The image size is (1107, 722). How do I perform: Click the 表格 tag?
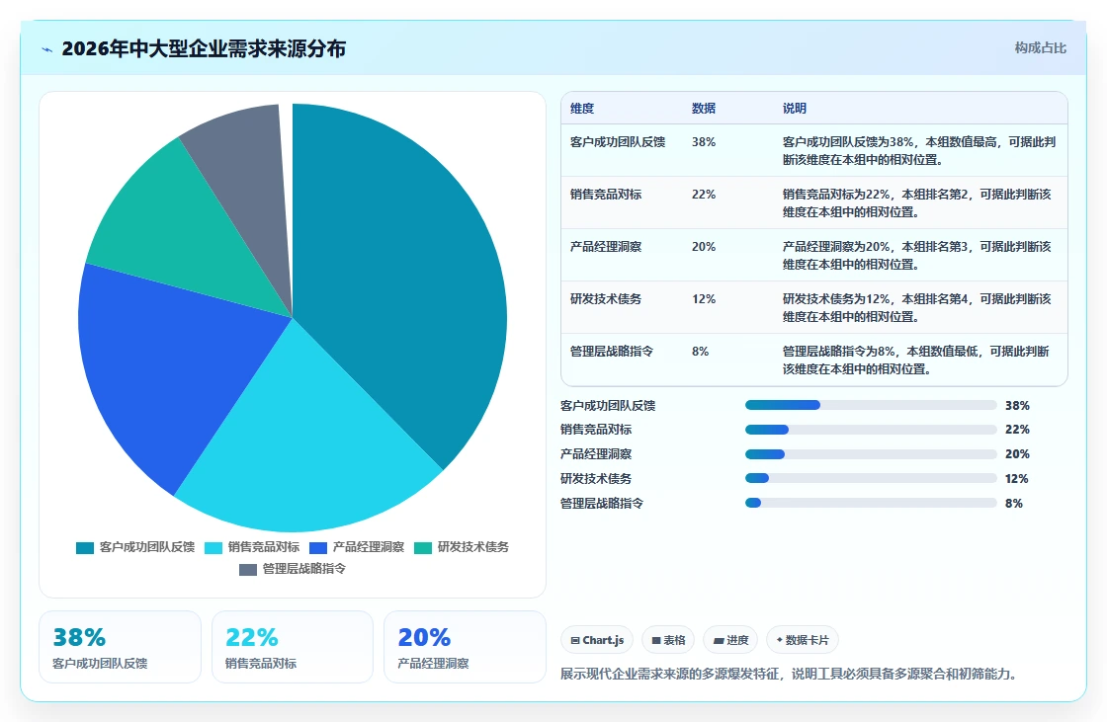(x=668, y=640)
